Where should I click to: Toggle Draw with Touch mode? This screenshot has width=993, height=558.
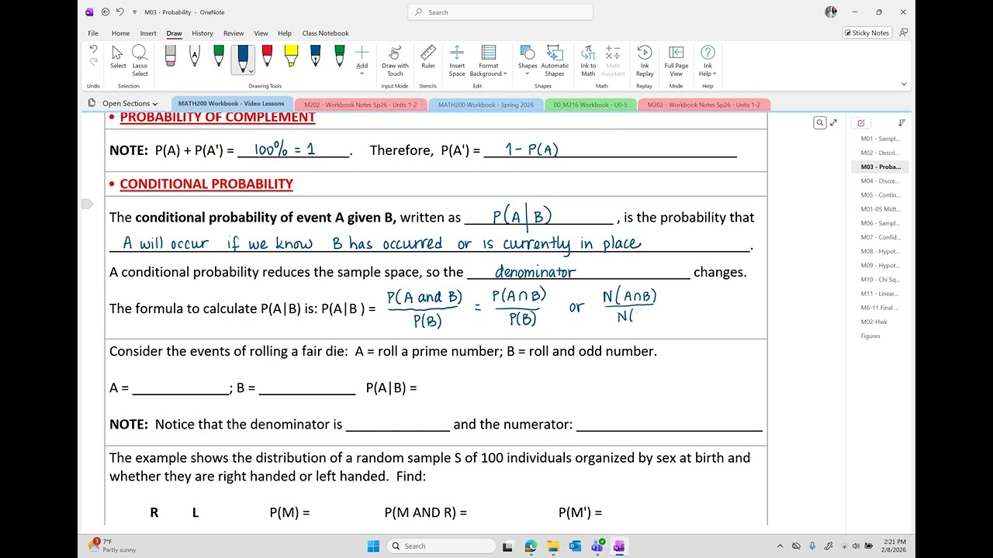(x=395, y=60)
